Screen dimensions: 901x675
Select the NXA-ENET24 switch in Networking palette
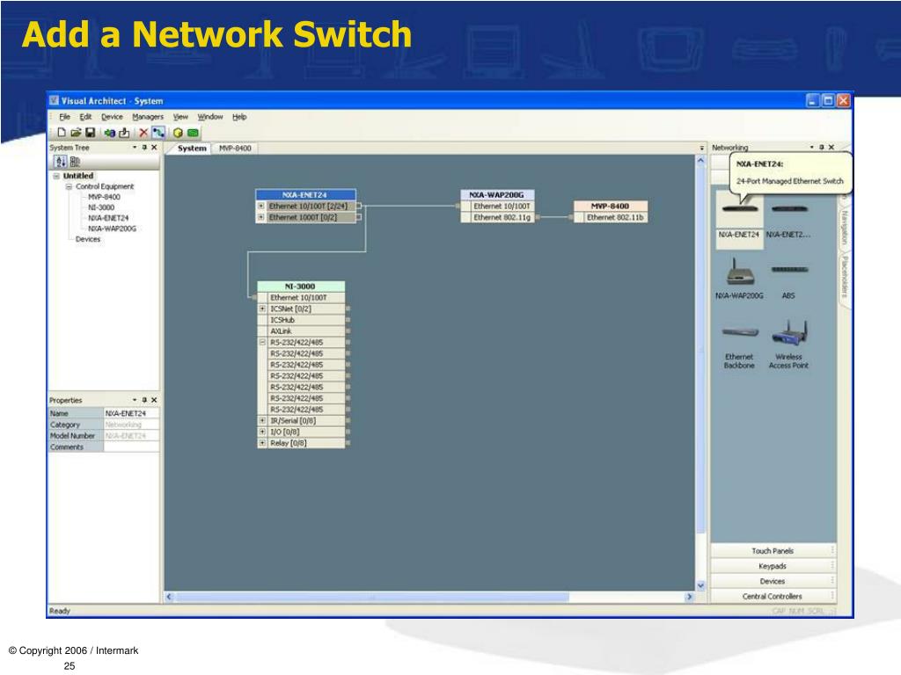click(739, 219)
